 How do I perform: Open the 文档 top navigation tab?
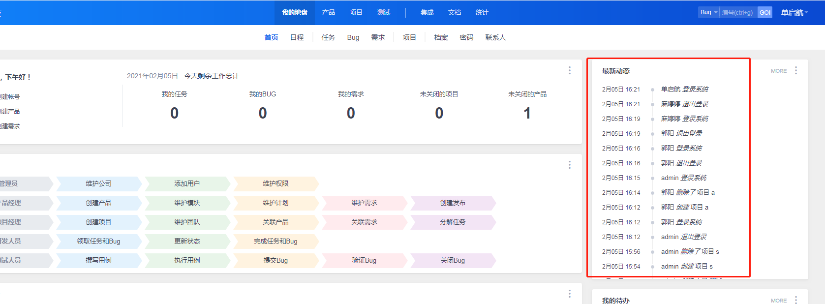coord(455,13)
